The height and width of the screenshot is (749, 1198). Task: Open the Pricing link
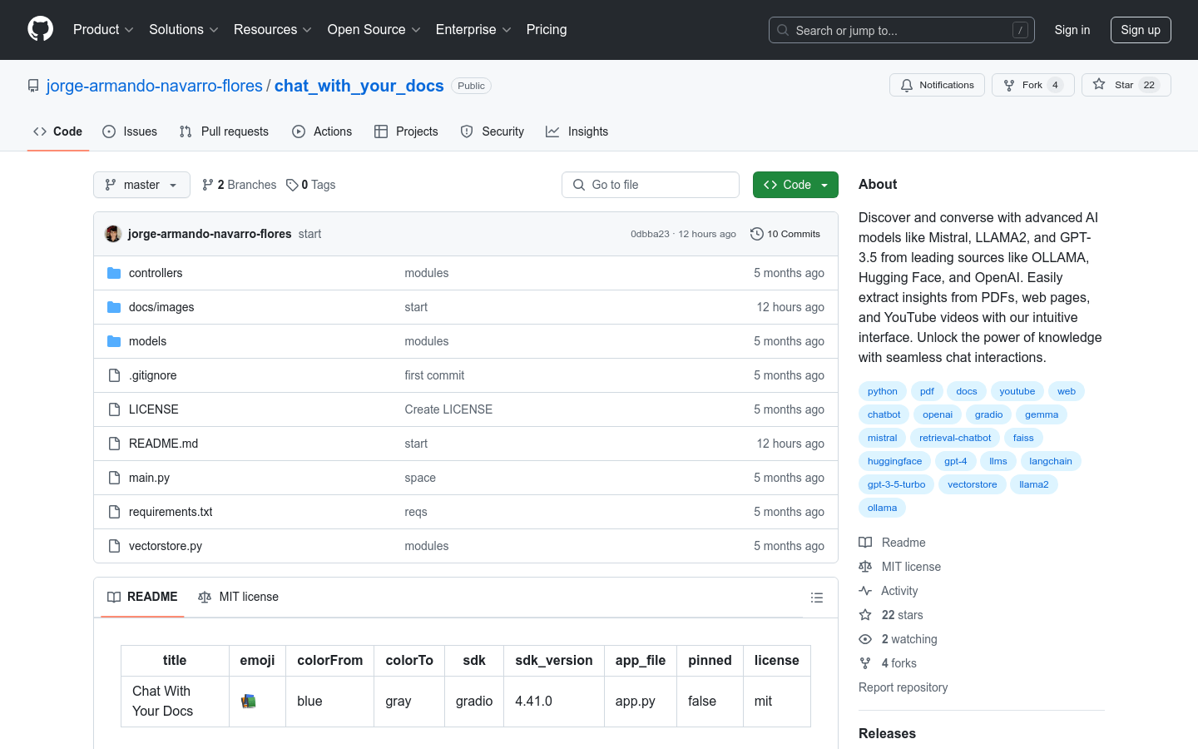coord(547,29)
